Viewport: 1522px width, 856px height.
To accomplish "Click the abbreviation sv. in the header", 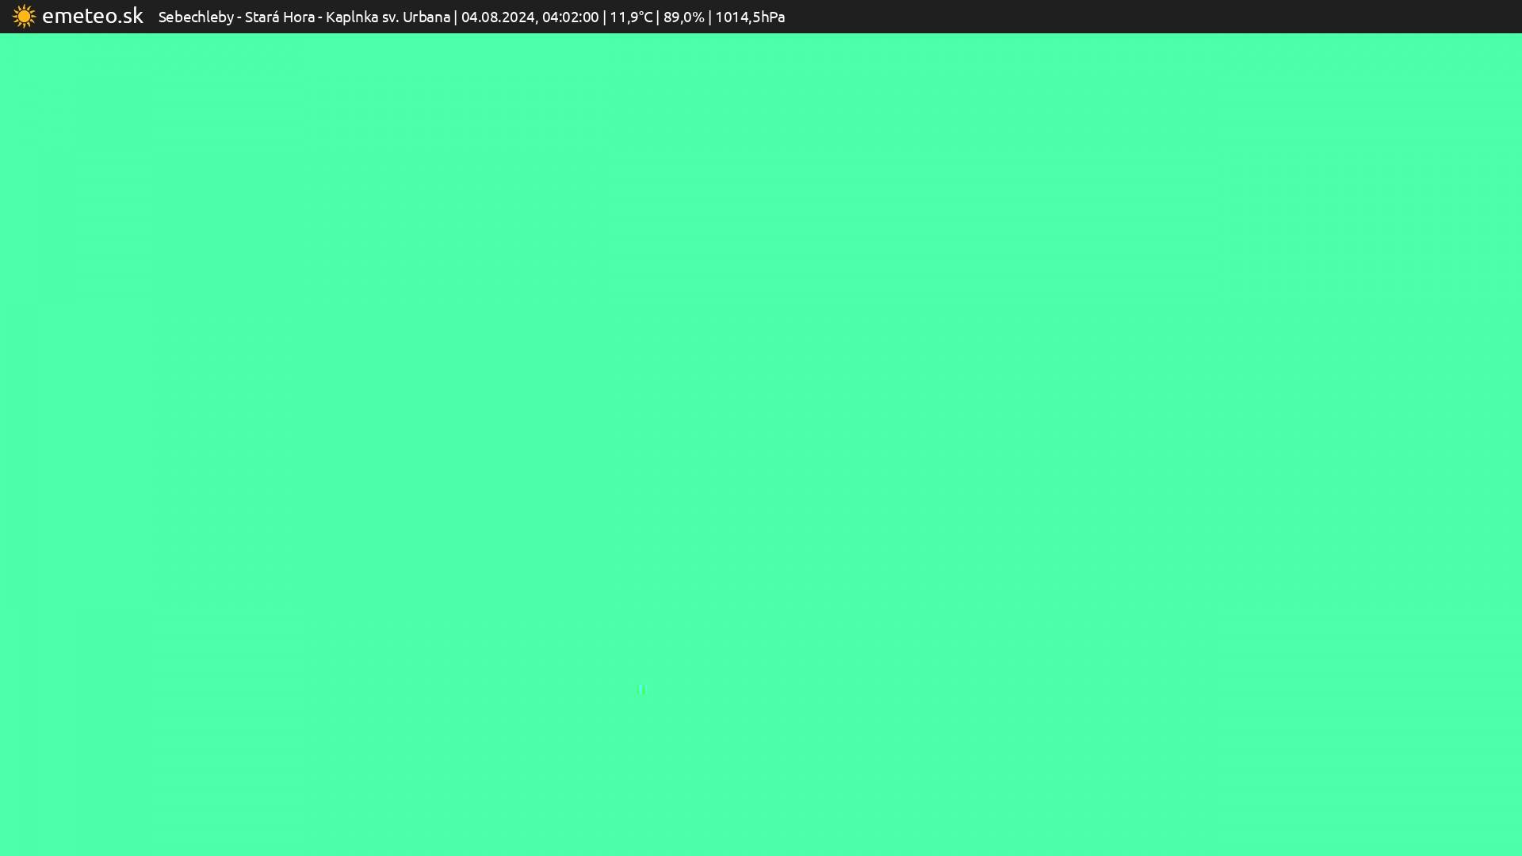I will click(x=390, y=17).
